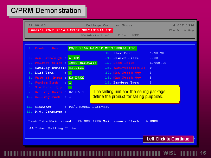Select the Product Desc input field
The image size is (211, 158).
click(102, 48)
